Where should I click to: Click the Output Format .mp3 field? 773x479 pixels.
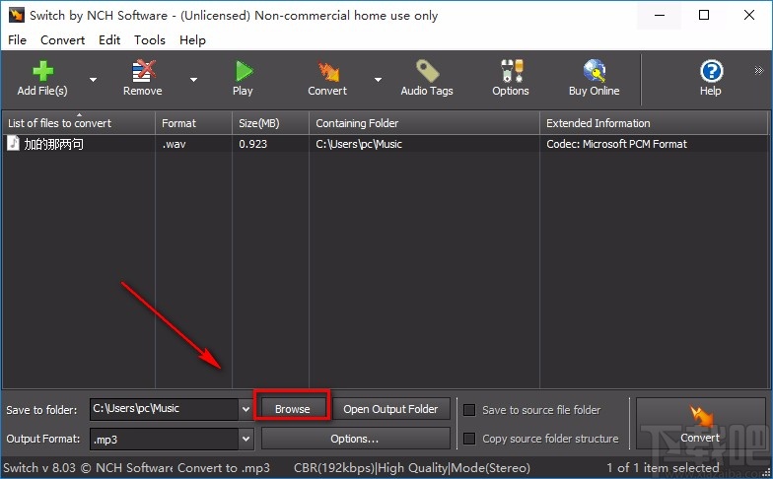pyautogui.click(x=165, y=439)
